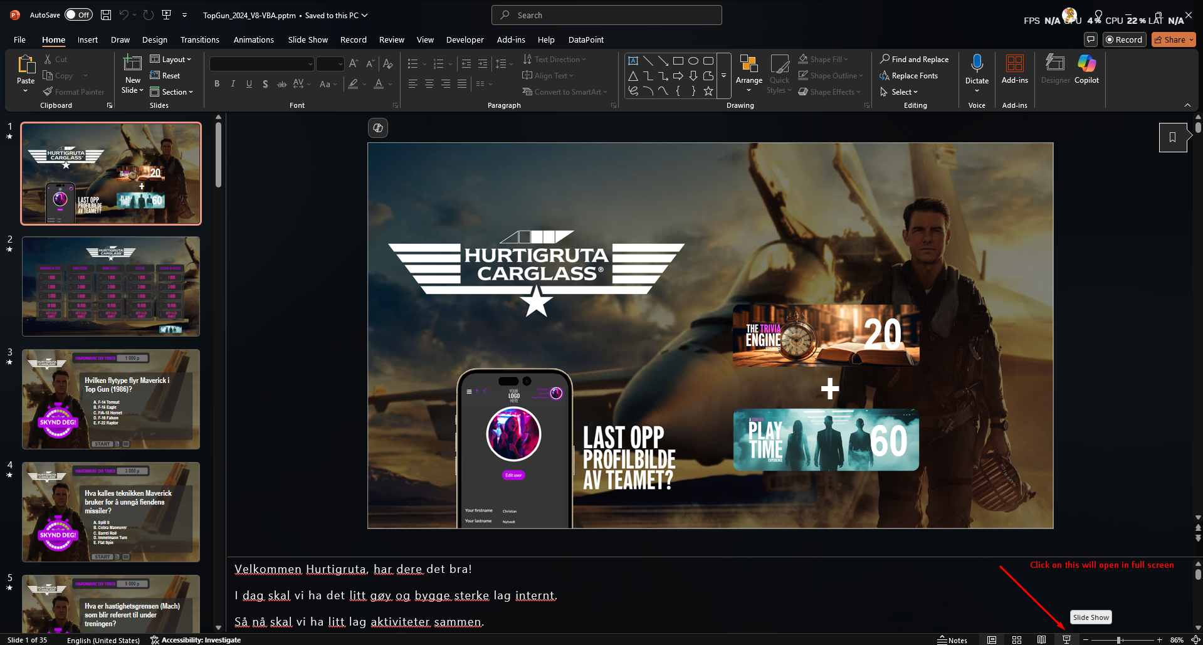Click the Cut scissors icon

pyautogui.click(x=48, y=60)
